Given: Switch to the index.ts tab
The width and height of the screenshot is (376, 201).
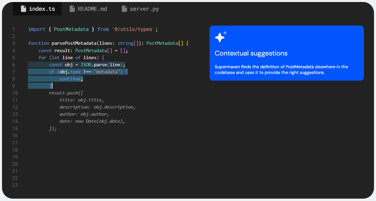Looking at the screenshot, I should pyautogui.click(x=37, y=9).
